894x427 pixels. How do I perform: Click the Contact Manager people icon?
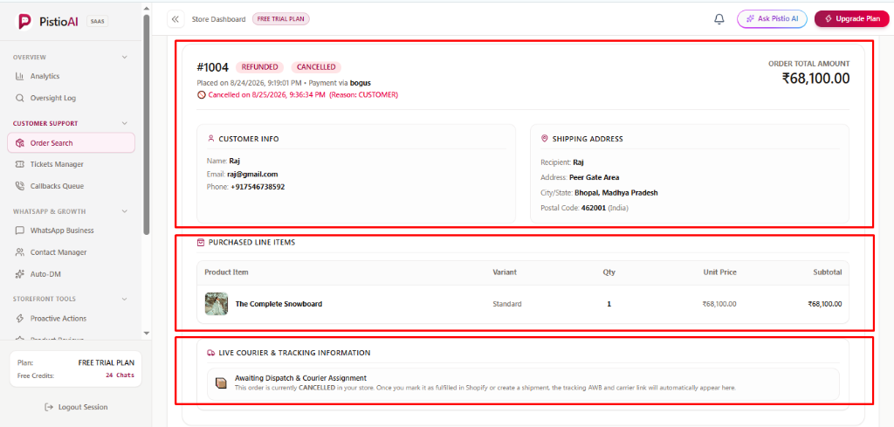(19, 252)
